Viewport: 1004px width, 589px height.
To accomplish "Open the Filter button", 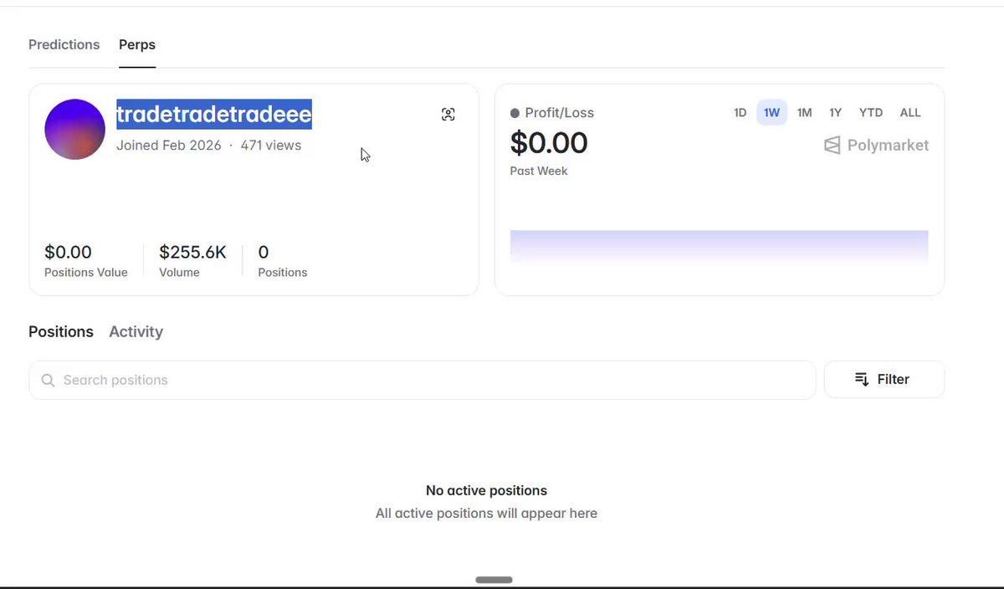I will coord(884,380).
